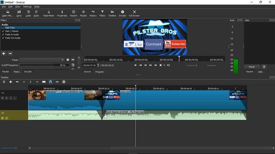The width and height of the screenshot is (275, 154).
Task: Increment the timecode spinner
Action: point(98,65)
